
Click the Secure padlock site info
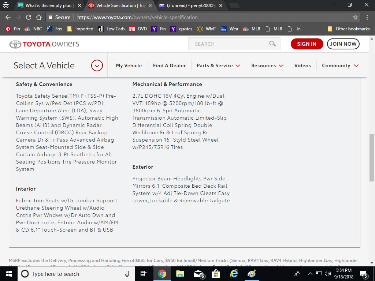pyautogui.click(x=60, y=17)
